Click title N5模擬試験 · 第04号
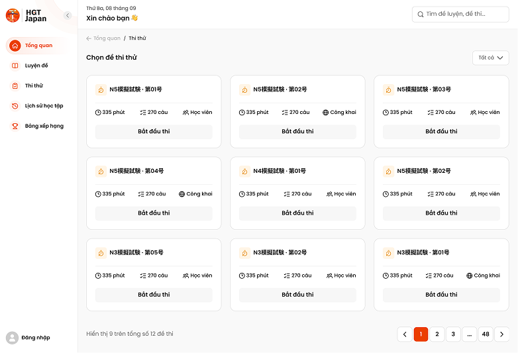 136,171
